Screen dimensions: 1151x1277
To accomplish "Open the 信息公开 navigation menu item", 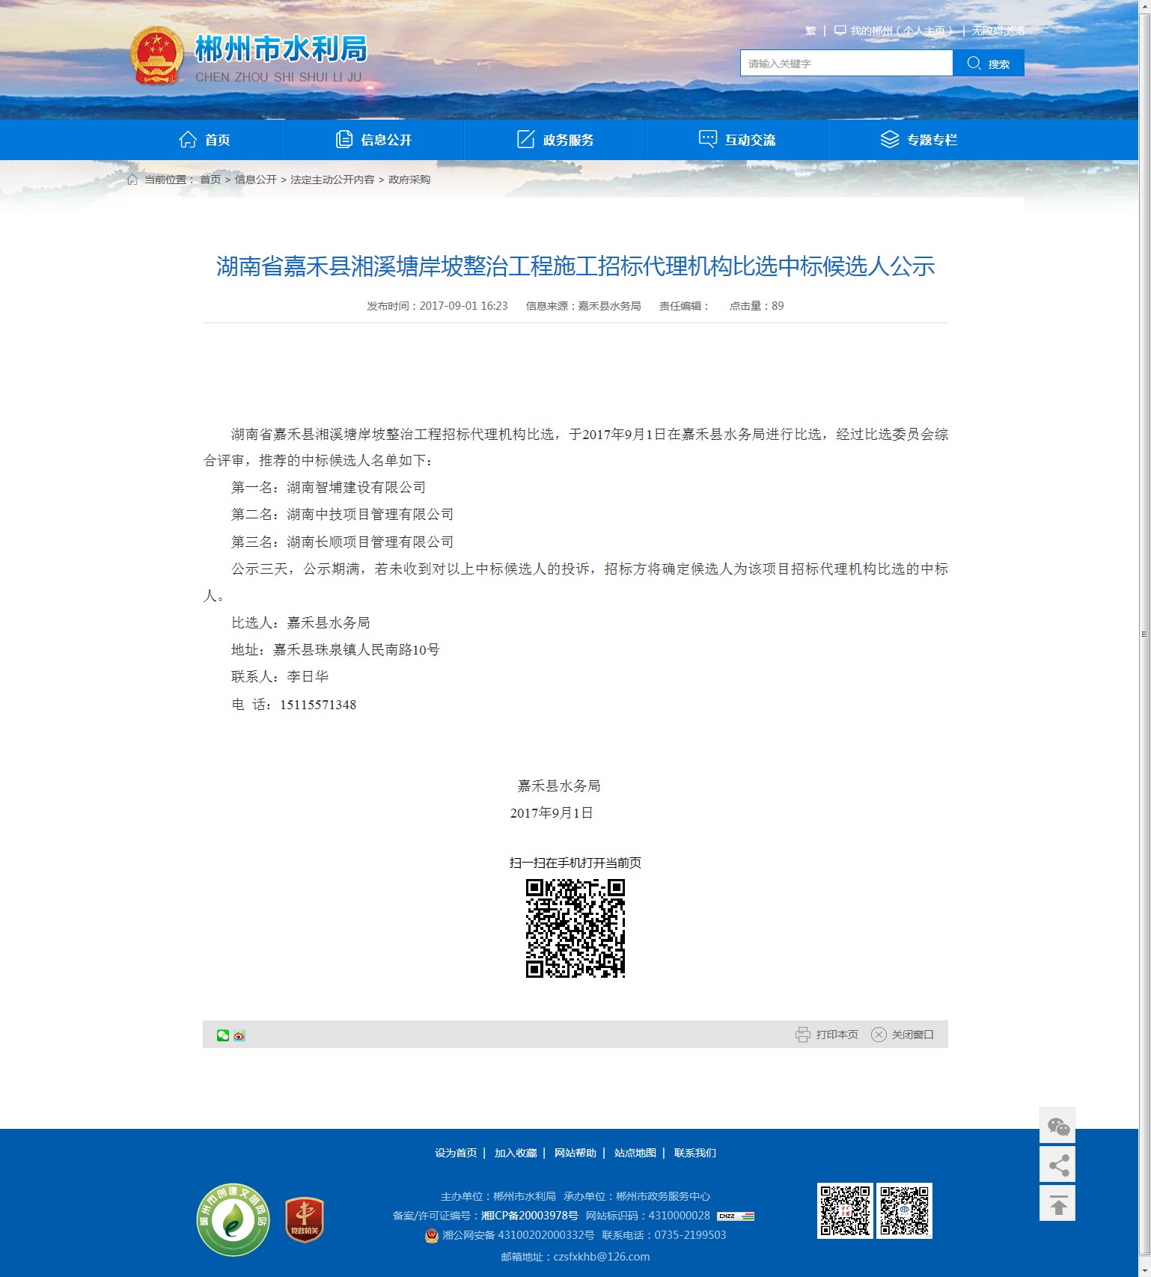I will click(x=373, y=140).
